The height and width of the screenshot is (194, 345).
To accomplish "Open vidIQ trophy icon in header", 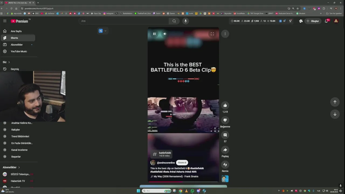I will (x=290, y=21).
